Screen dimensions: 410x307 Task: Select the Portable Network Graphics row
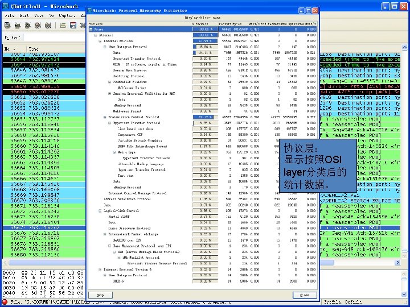pyautogui.click(x=203, y=140)
